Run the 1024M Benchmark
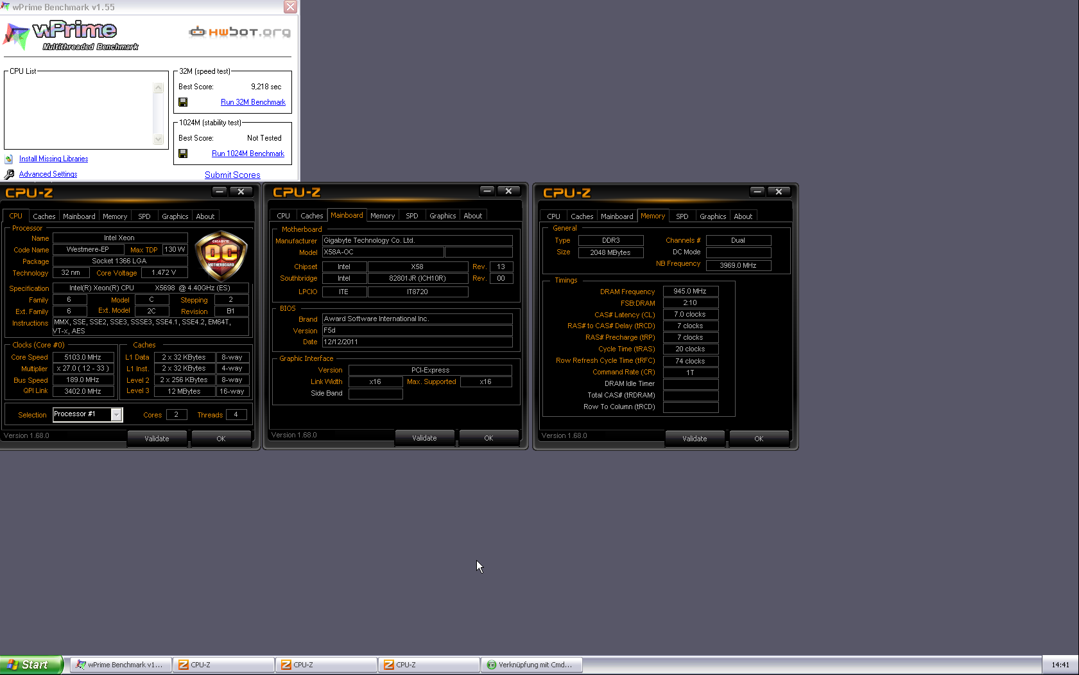The image size is (1079, 675). click(x=248, y=153)
